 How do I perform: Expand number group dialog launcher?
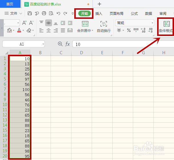click(x=154, y=35)
